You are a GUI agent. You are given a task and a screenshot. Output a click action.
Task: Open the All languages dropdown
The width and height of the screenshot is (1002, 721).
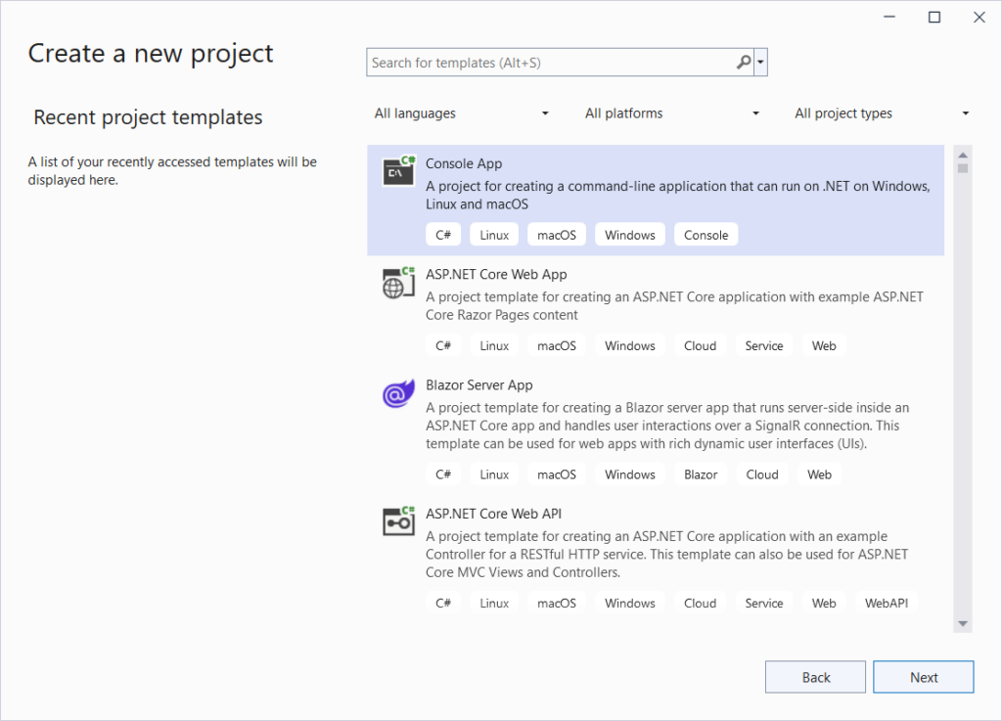(x=462, y=113)
